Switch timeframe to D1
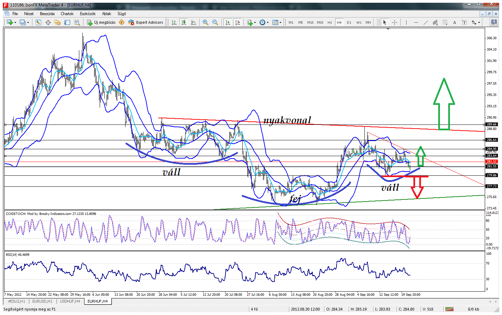Screen dimensions: 502x315 (x=349, y=22)
